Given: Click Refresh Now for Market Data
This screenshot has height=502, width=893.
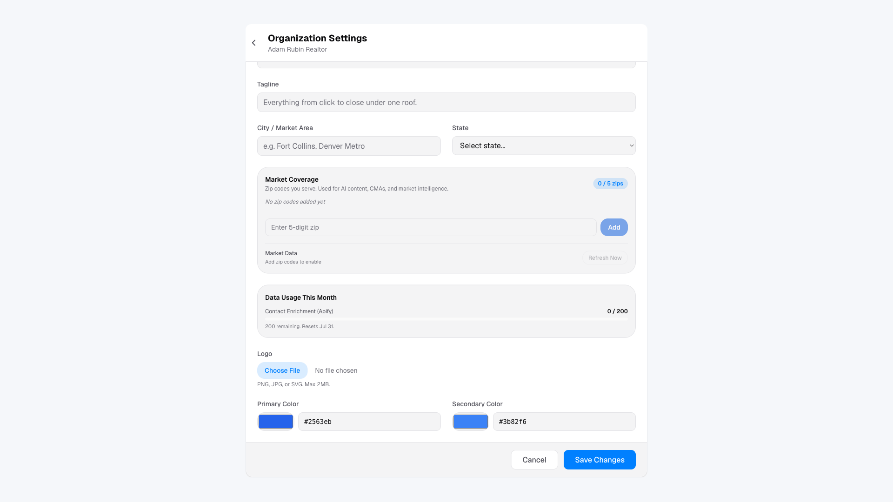Looking at the screenshot, I should (605, 258).
